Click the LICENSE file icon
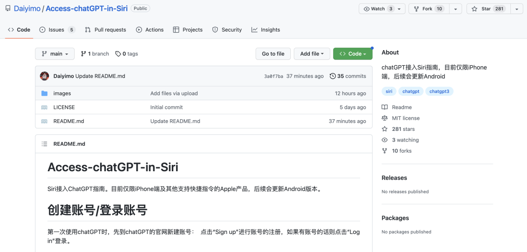This screenshot has height=252, width=527. (44, 107)
